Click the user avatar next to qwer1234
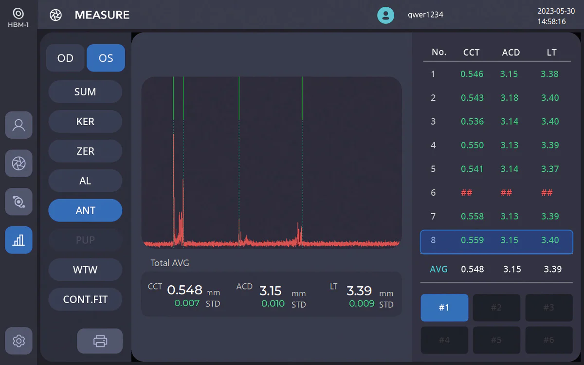This screenshot has width=584, height=365. [385, 15]
